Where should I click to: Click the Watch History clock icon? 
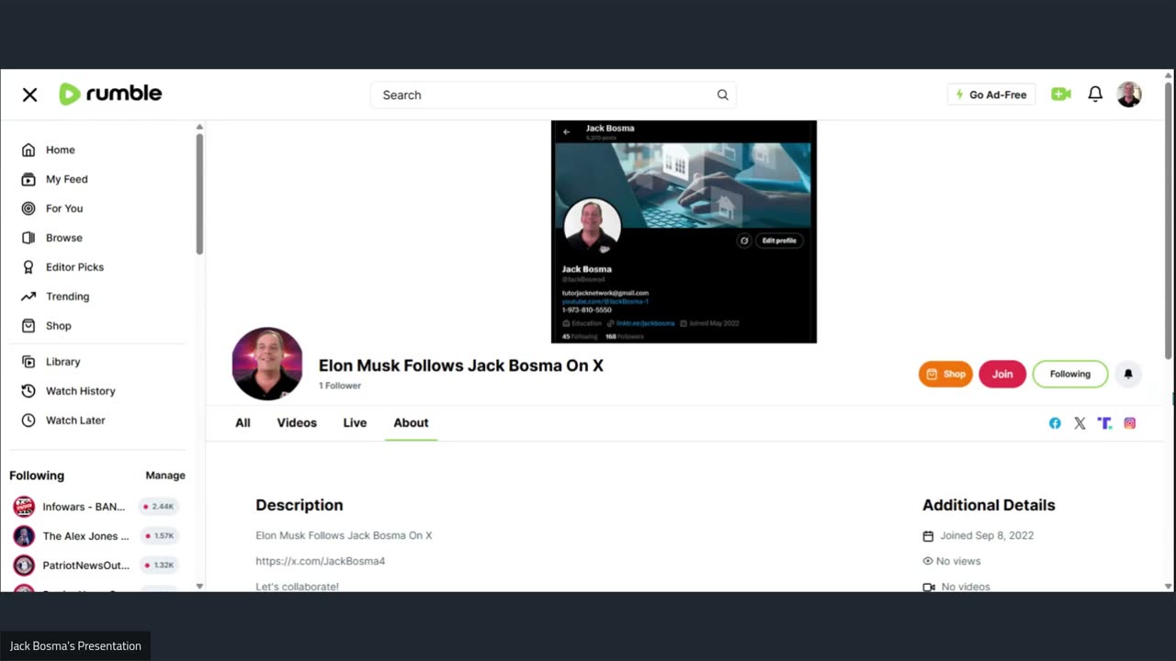coord(28,391)
